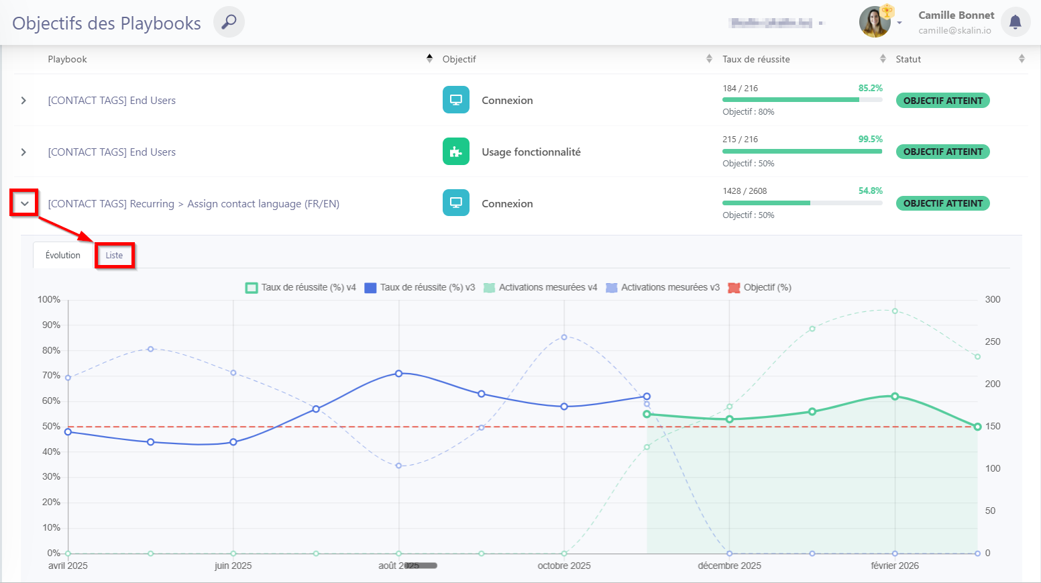Select the Évolution tab
Image resolution: width=1041 pixels, height=583 pixels.
(x=63, y=256)
